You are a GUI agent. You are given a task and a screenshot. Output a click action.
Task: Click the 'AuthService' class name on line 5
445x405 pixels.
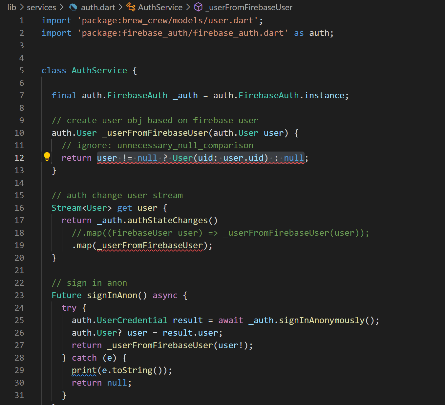click(x=99, y=70)
